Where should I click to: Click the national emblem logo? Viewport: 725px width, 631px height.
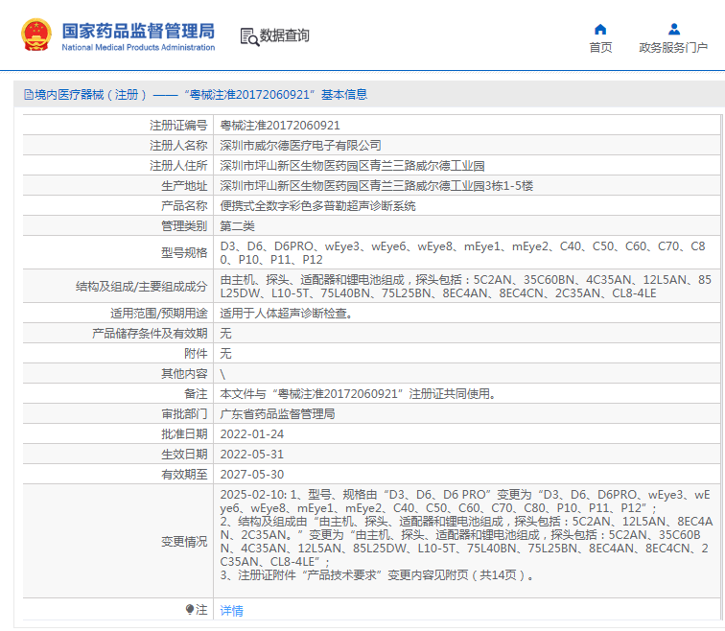click(35, 35)
